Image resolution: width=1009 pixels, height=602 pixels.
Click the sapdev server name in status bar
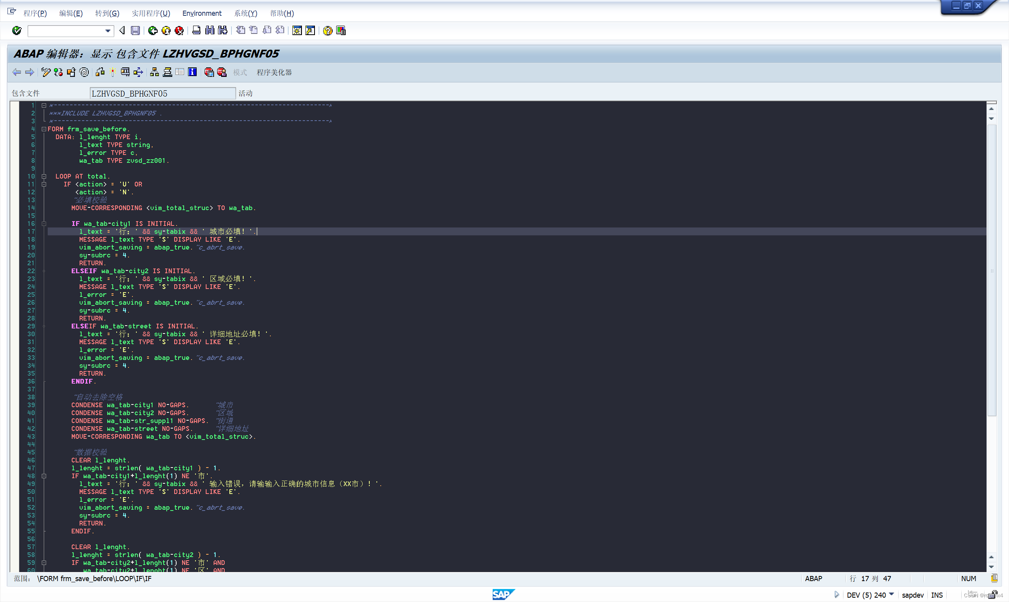coord(912,595)
